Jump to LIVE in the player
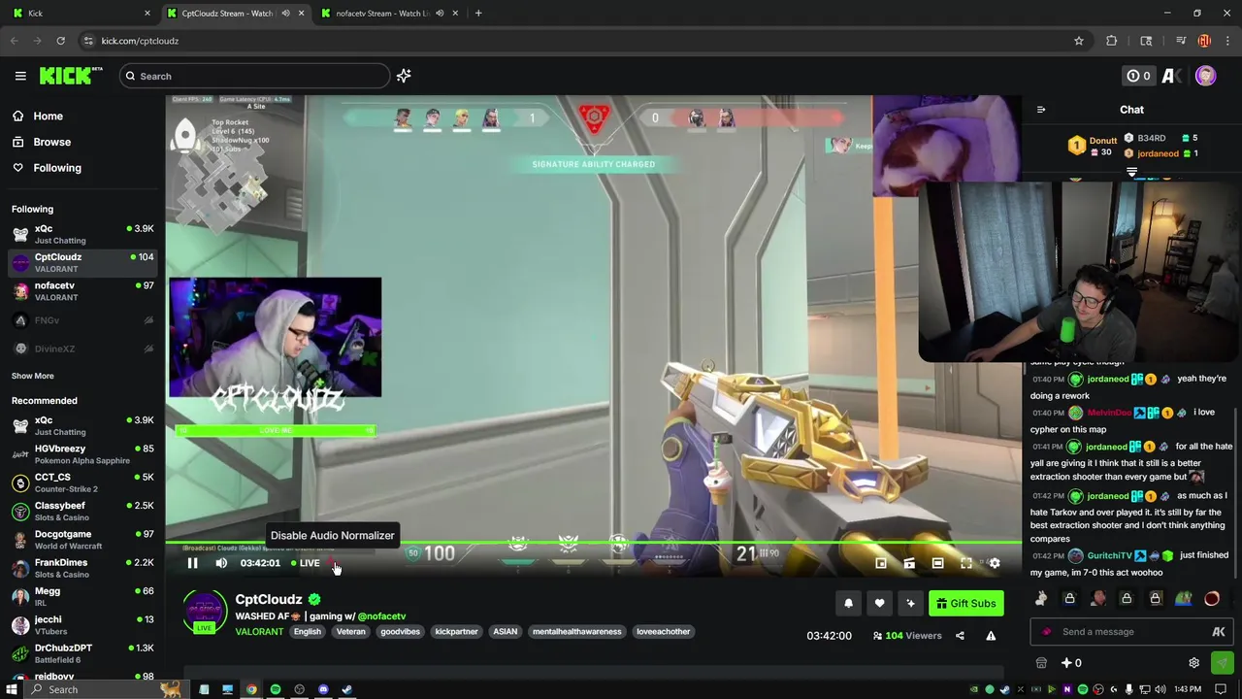This screenshot has height=699, width=1242. pyautogui.click(x=306, y=563)
